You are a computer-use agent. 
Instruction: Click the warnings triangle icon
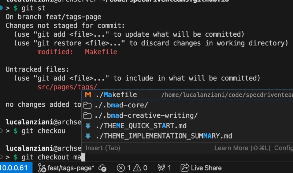click(138, 168)
